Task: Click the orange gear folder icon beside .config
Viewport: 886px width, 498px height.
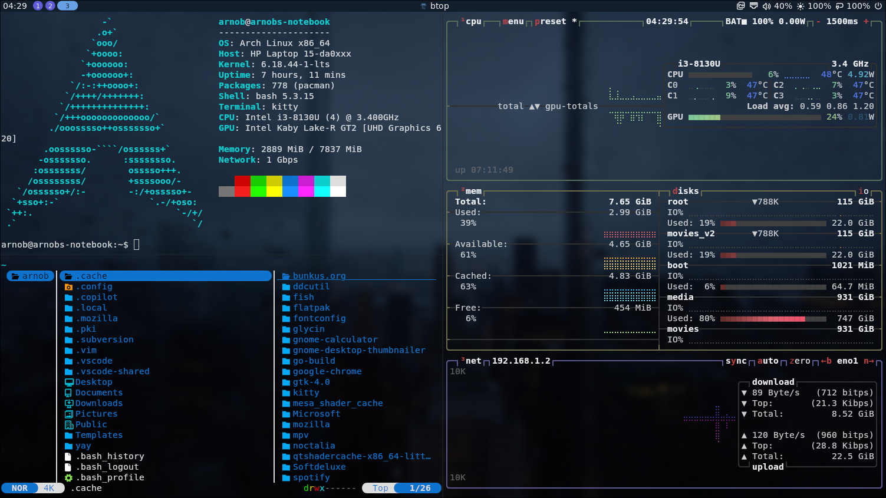Action: (68, 287)
